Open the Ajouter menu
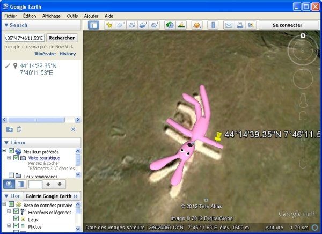Viewport: 322px width, 234px height. 91,16
